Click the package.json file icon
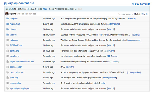 pyautogui.click(x=7, y=67)
